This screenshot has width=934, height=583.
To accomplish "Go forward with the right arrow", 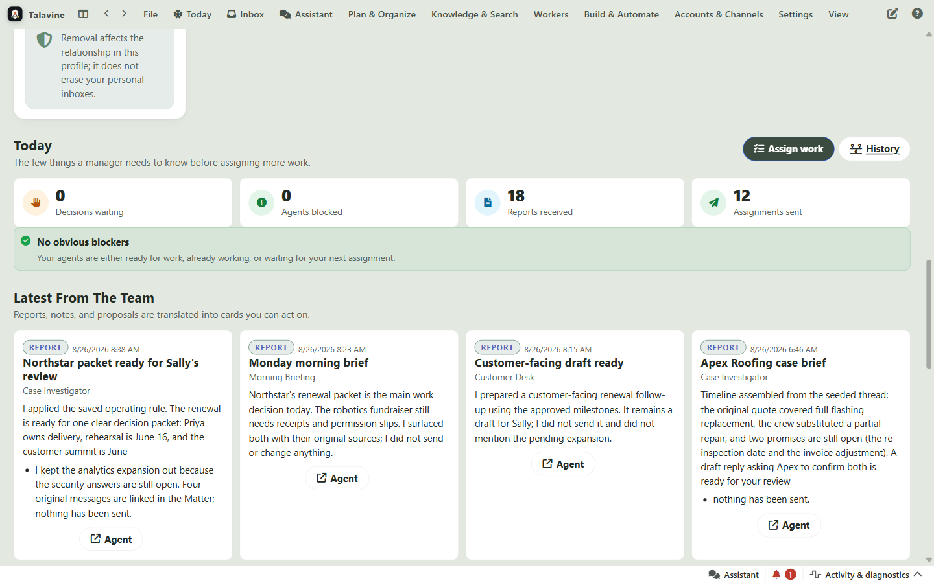I will point(124,14).
